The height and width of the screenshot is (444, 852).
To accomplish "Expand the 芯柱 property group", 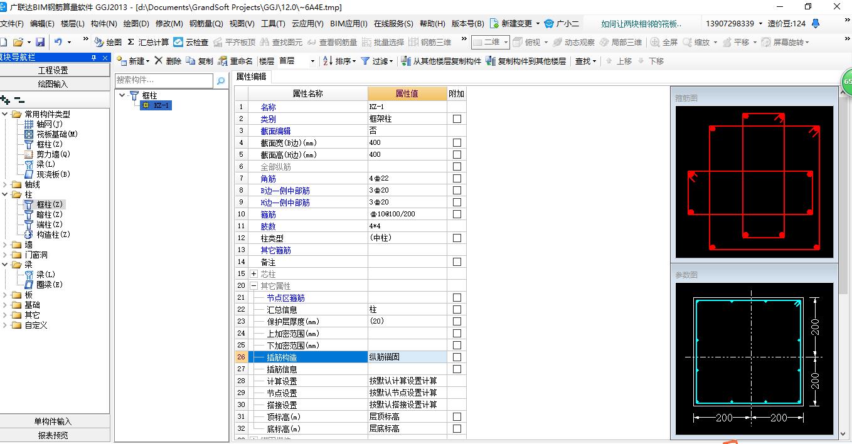I will coord(253,273).
